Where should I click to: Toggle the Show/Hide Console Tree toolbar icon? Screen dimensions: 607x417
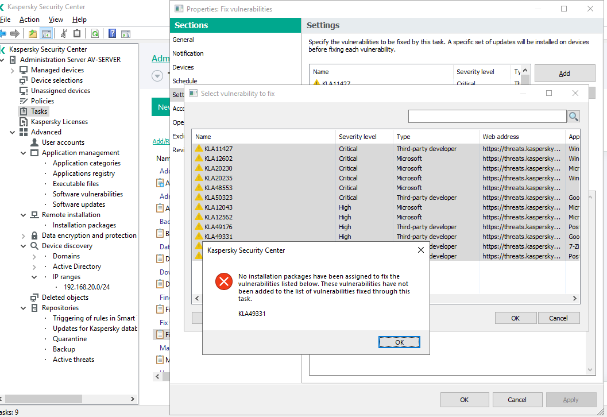point(46,33)
